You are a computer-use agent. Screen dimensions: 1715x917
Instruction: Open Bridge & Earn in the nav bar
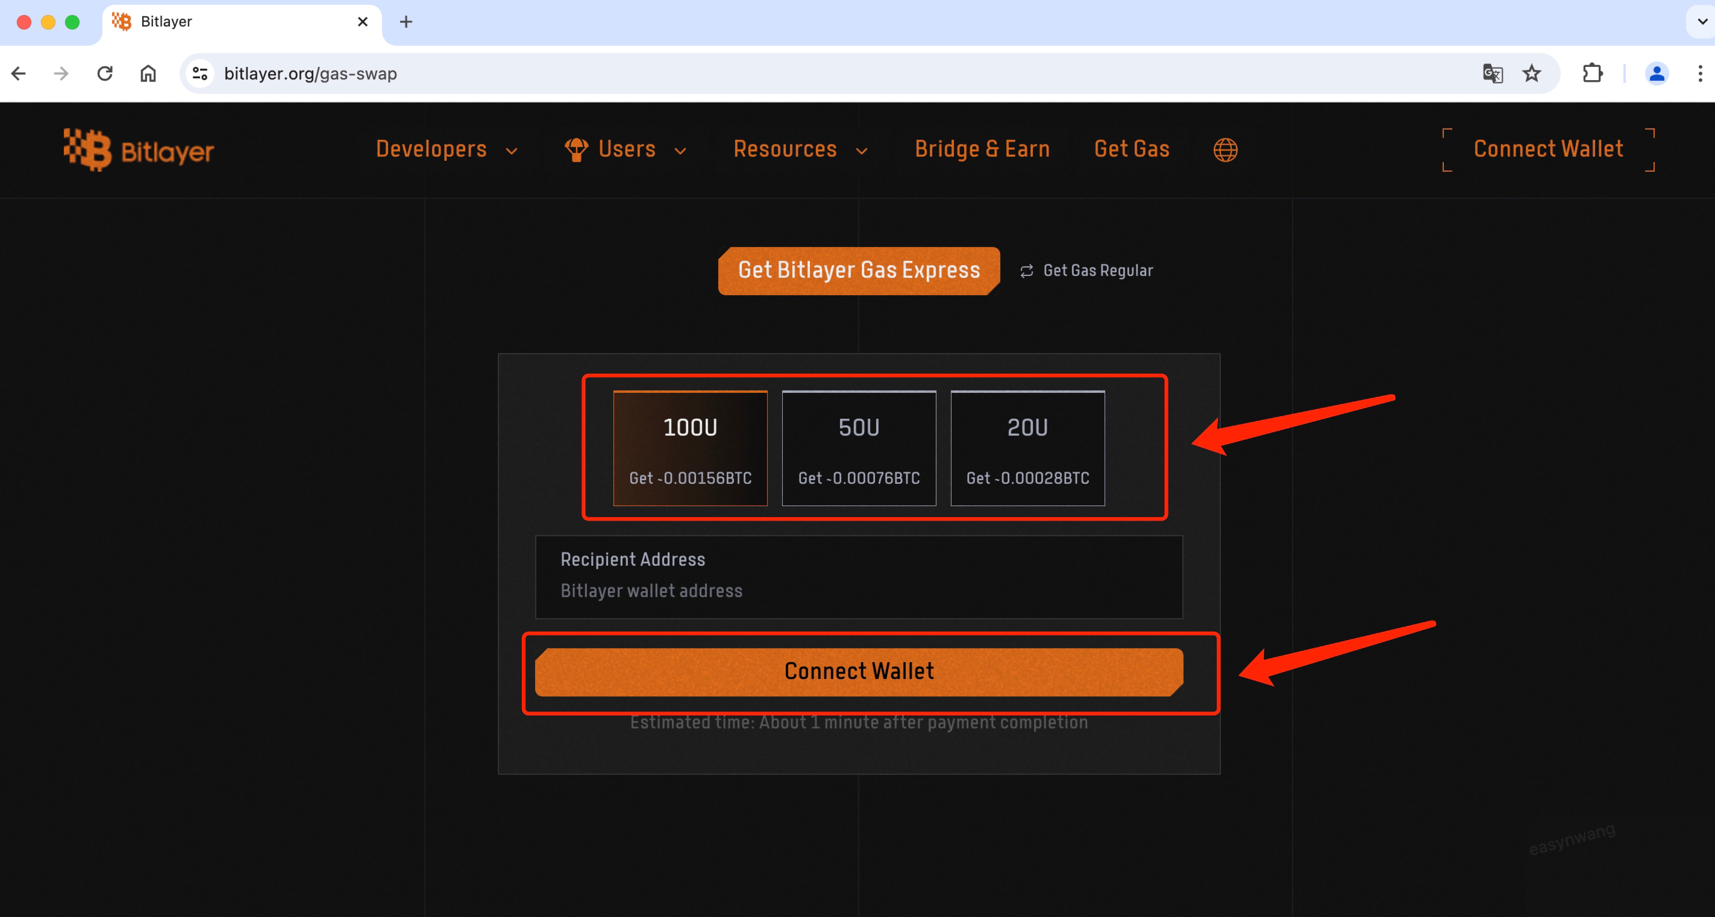click(x=982, y=149)
